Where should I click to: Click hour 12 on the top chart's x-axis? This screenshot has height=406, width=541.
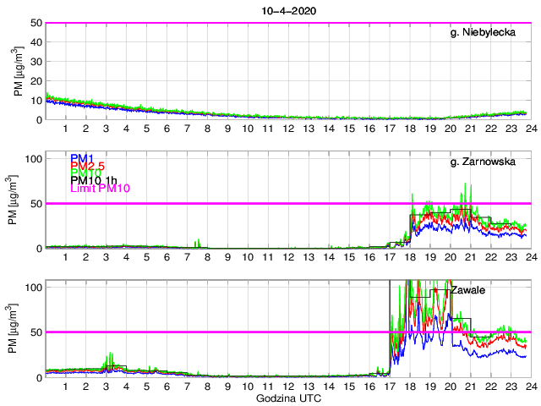click(x=288, y=129)
